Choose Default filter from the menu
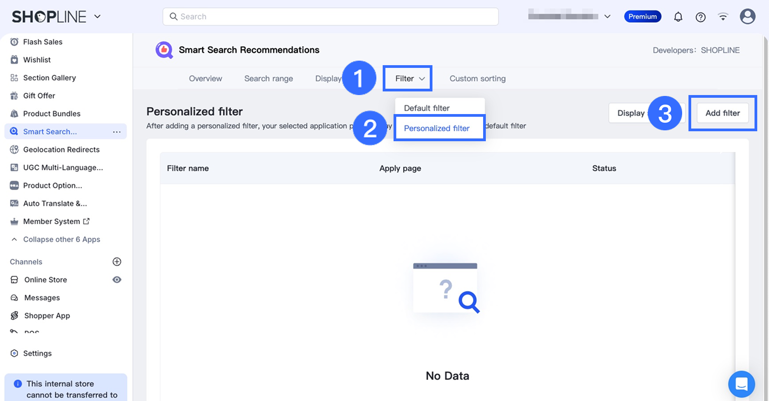Viewport: 769px width, 401px height. tap(427, 108)
